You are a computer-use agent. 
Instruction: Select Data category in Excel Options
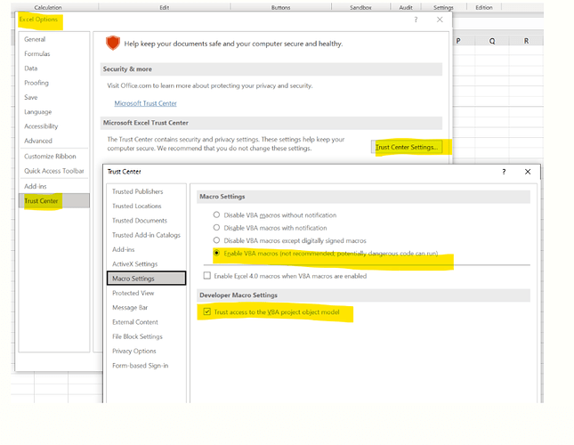31,68
